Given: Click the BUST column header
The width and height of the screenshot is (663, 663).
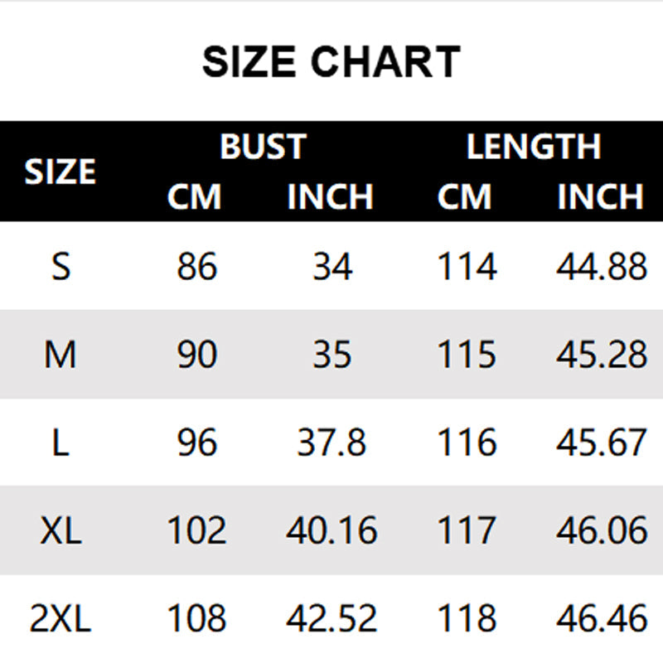Looking at the screenshot, I should (263, 147).
